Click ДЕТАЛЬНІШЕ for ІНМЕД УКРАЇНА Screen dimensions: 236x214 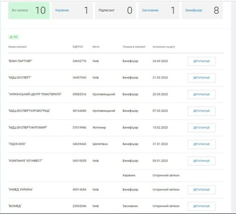pos(201,190)
